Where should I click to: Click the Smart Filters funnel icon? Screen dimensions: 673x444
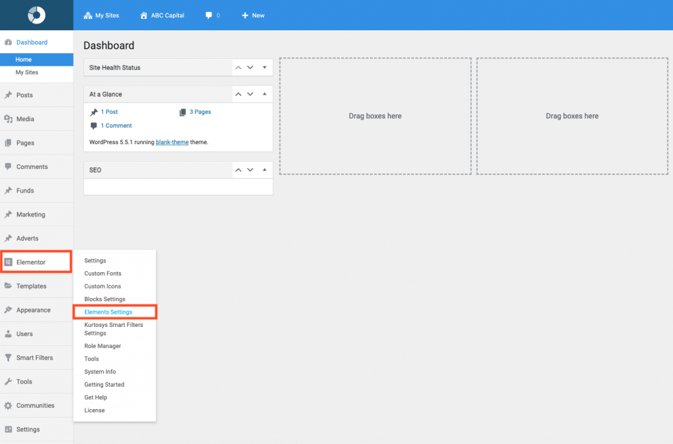[x=8, y=357]
